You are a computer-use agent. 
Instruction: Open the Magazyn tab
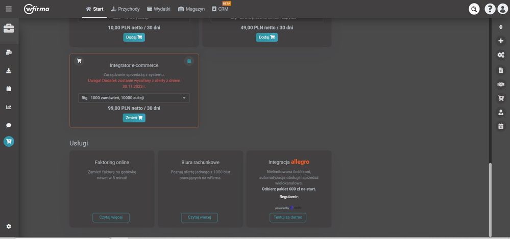point(191,9)
